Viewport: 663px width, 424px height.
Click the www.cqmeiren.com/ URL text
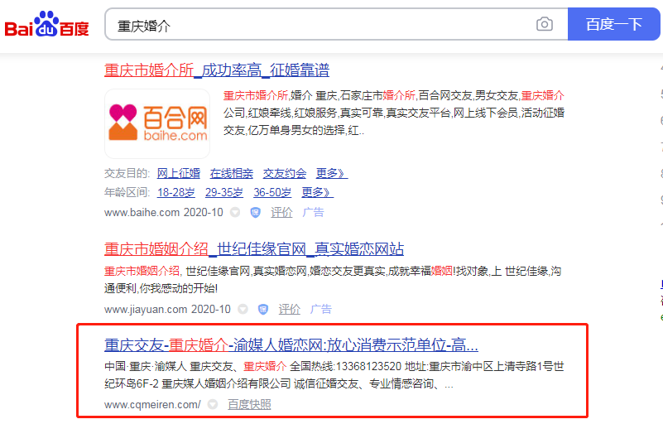pyautogui.click(x=152, y=405)
